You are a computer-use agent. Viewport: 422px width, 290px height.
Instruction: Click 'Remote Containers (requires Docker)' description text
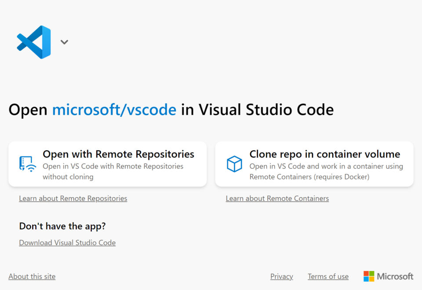coord(309,177)
